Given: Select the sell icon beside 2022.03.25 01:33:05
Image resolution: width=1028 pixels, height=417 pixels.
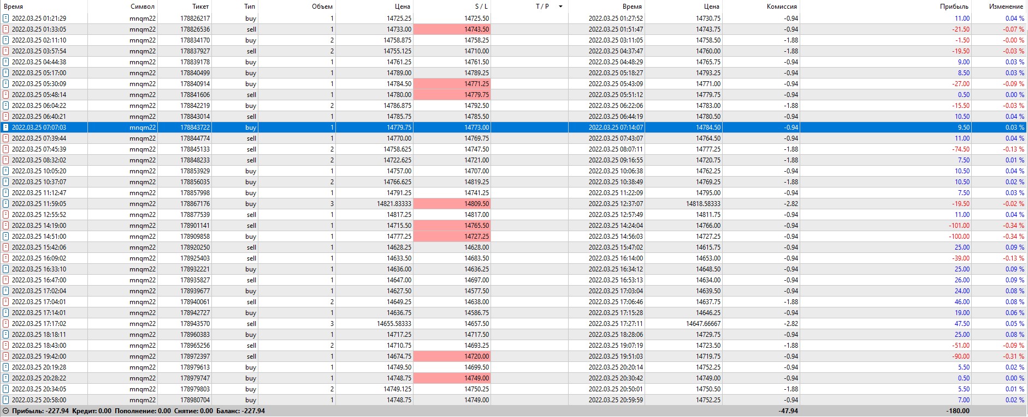Looking at the screenshot, I should (6, 29).
